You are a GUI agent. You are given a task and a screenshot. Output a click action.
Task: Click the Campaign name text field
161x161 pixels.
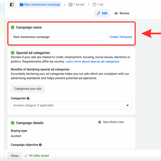(59, 37)
